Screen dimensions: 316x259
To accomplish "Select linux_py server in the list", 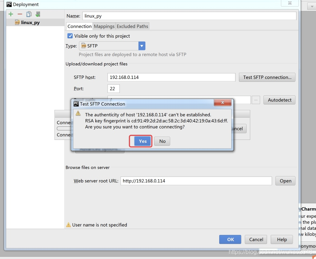I will click(35, 23).
